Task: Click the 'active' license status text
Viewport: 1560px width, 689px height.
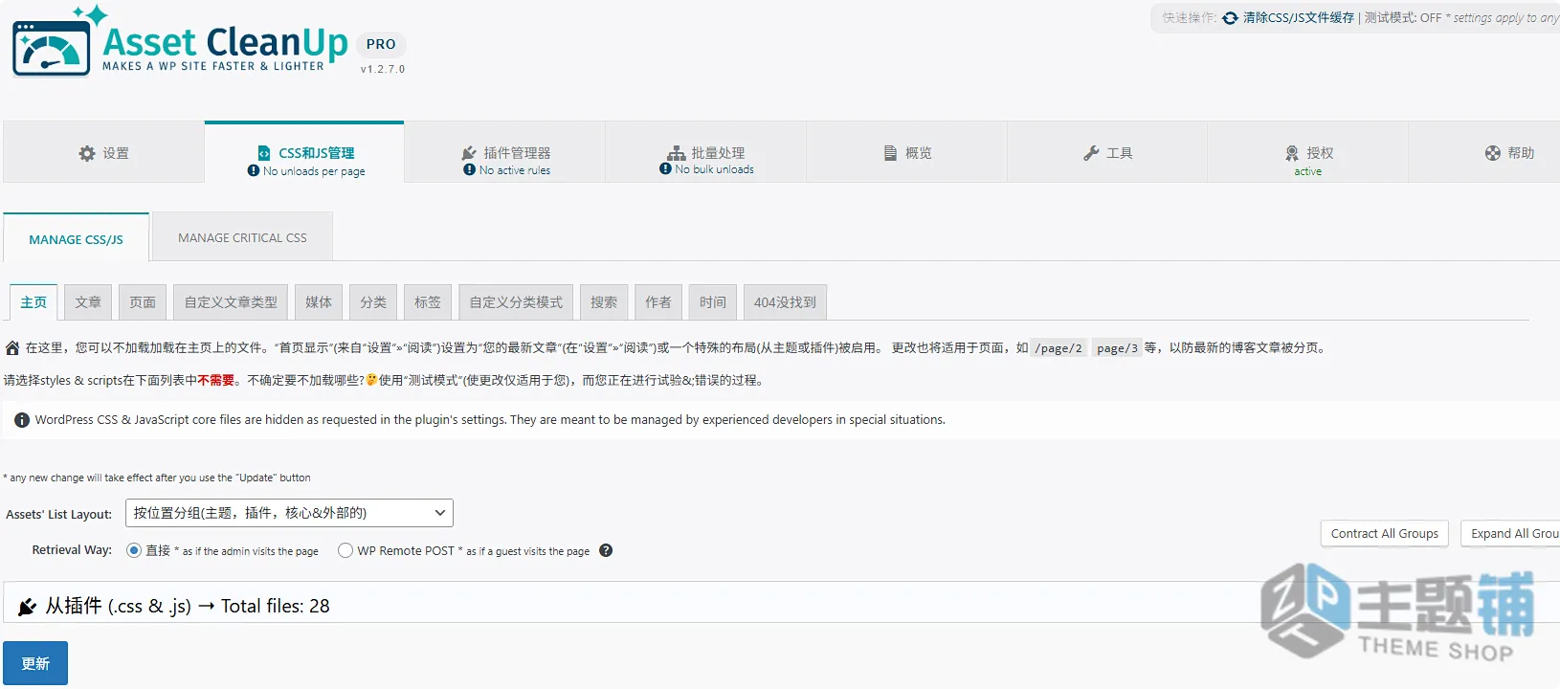Action: 1307,171
